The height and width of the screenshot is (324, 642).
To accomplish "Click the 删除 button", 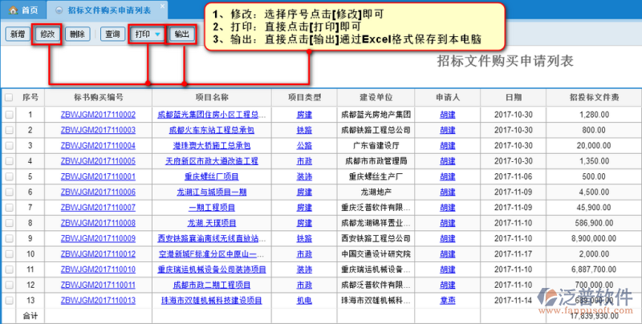I will 77,34.
